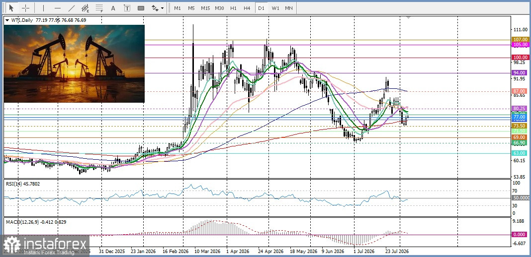The image size is (531, 257).
Task: Expand the WTI,Daily chart title triangle
Action: (7, 20)
